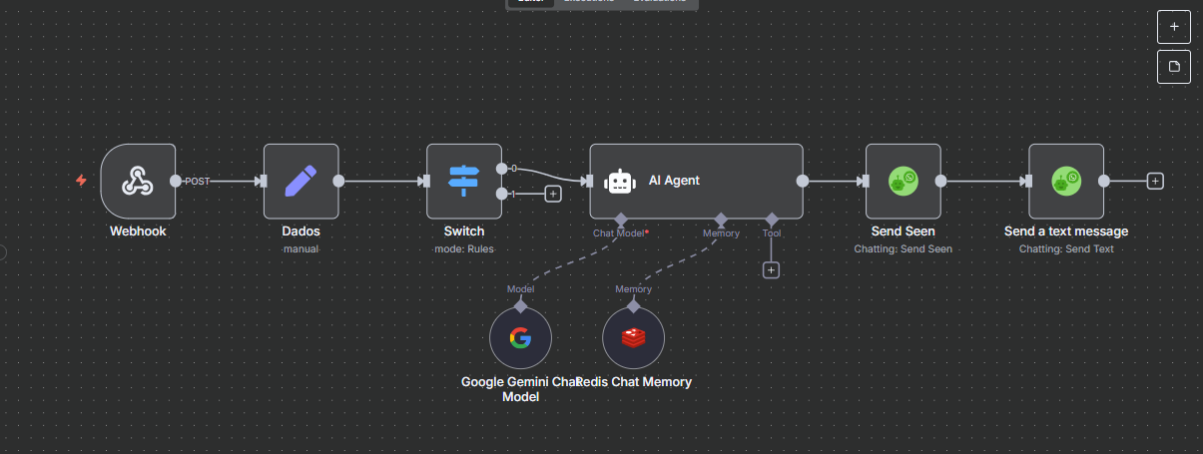Open the Redis Chat Memory node
Screen dimensions: 1203x454
click(x=633, y=337)
